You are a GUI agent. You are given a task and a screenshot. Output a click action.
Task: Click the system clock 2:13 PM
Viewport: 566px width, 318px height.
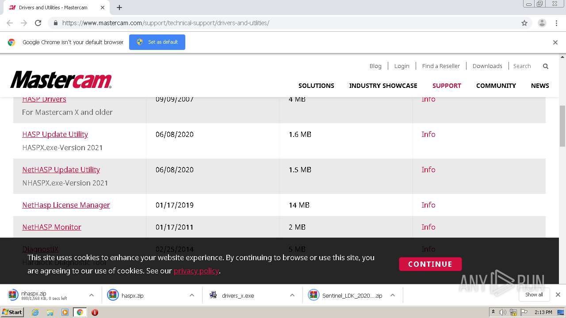click(543, 312)
